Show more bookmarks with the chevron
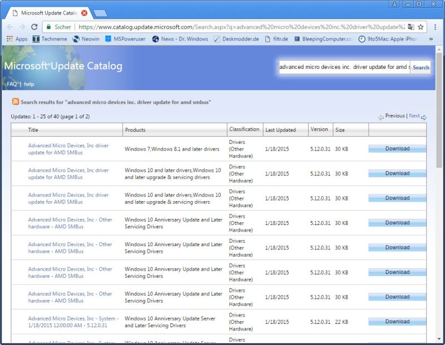 coord(431,39)
